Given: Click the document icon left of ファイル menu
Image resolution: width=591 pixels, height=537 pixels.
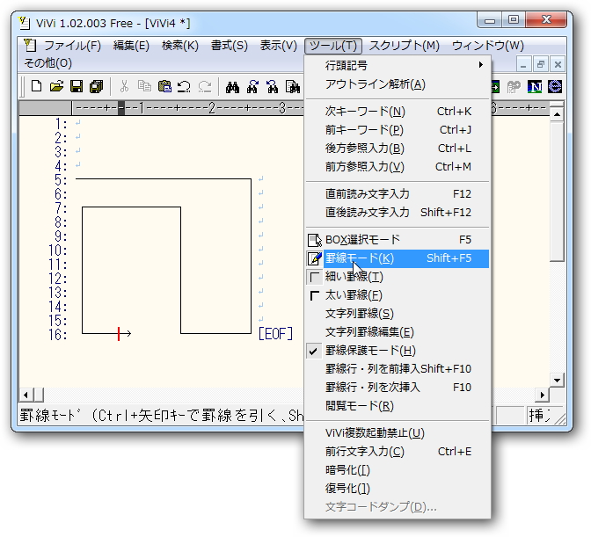Looking at the screenshot, I should (30, 45).
